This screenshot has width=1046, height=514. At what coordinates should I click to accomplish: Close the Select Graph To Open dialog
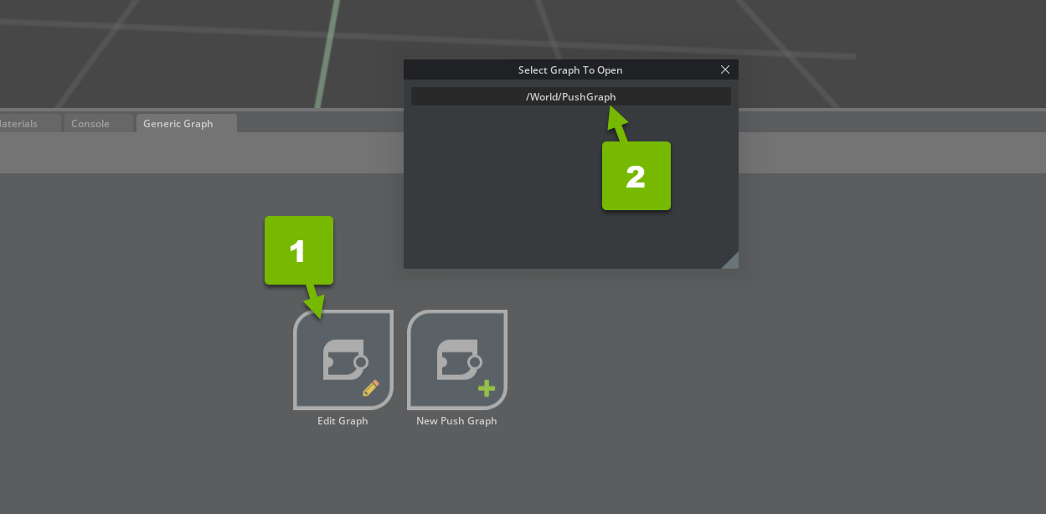(x=725, y=69)
